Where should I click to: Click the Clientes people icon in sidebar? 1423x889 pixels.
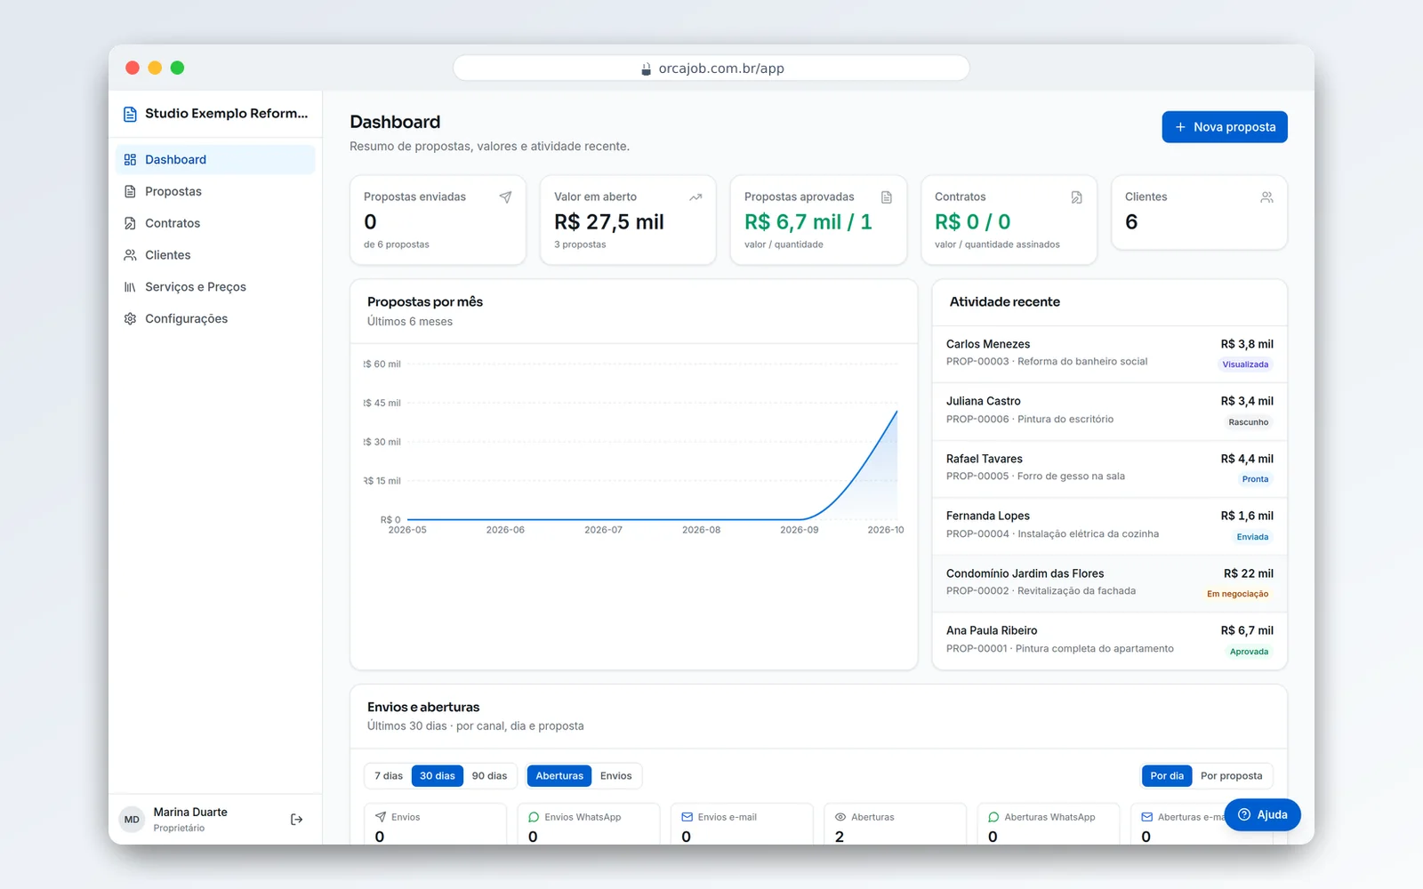pos(130,255)
